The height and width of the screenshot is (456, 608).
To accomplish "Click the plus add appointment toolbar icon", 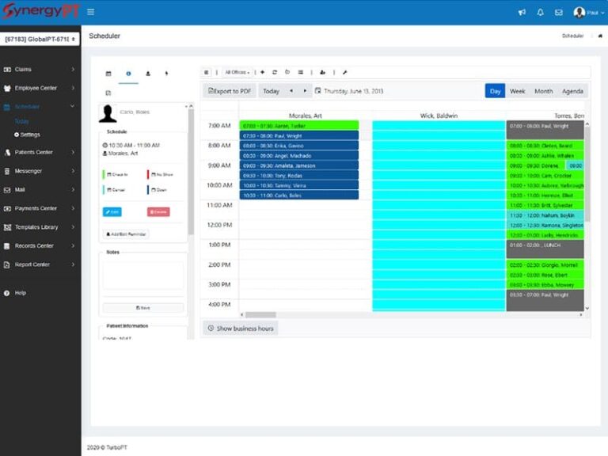I will 263,72.
